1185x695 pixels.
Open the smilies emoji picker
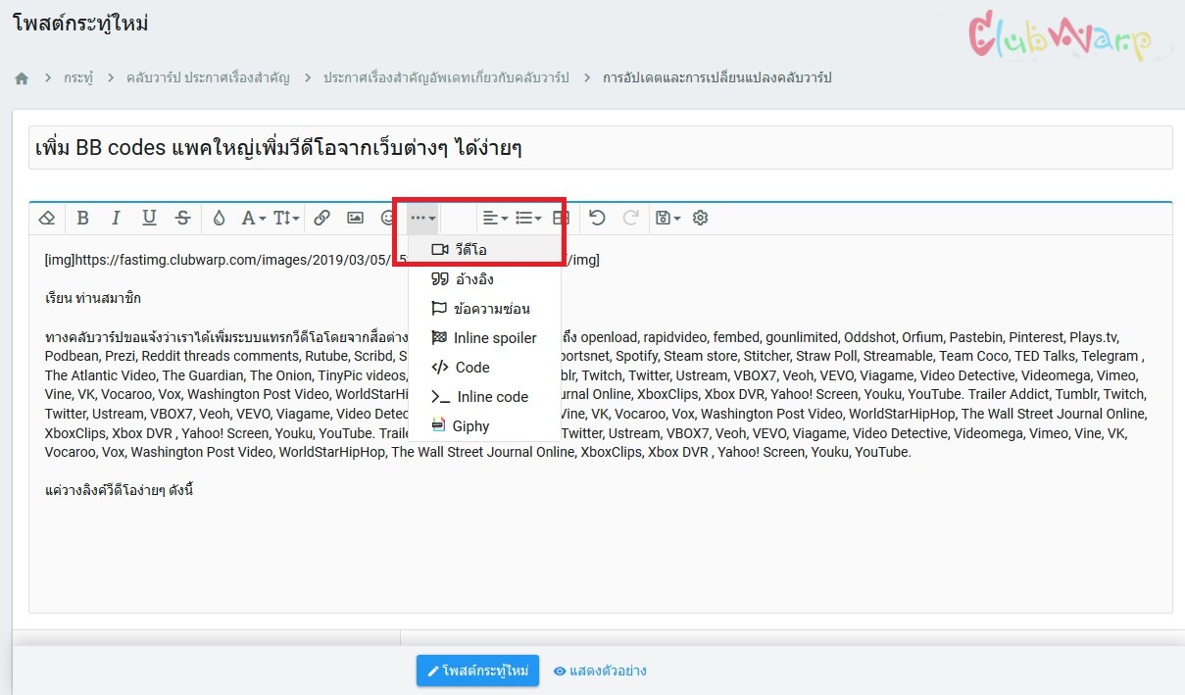pos(387,218)
